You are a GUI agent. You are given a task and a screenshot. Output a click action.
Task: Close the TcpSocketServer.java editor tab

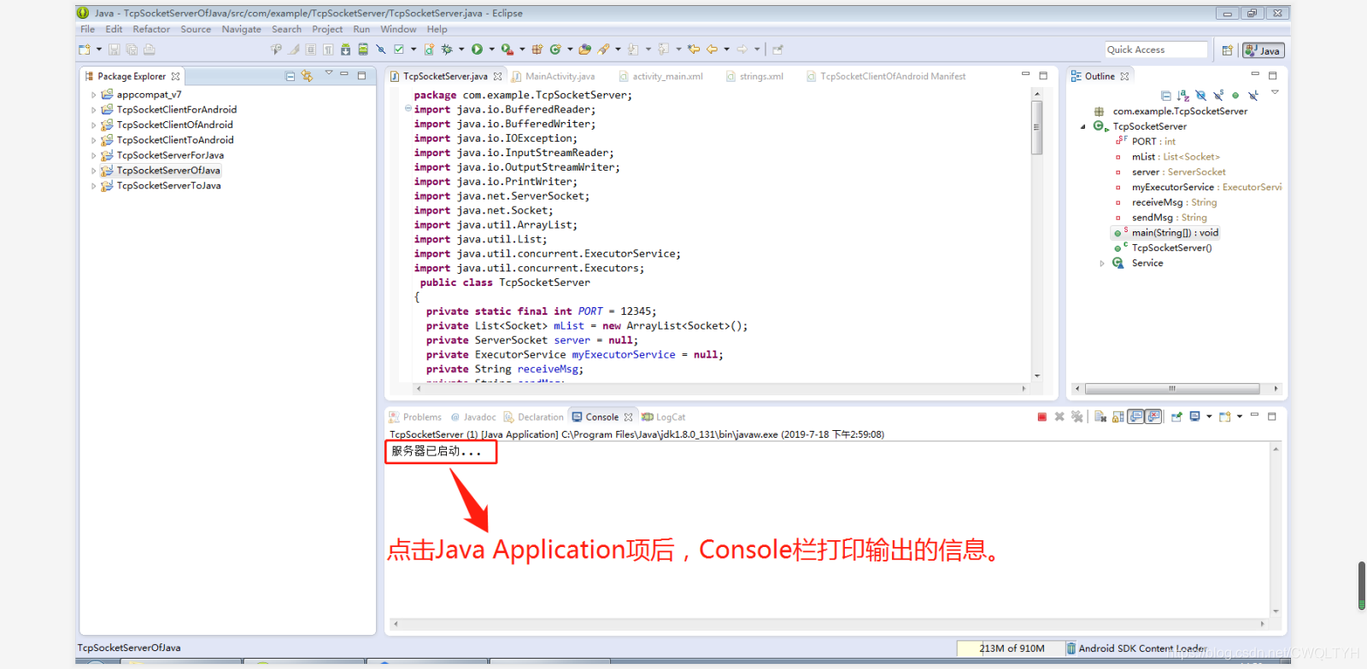497,76
